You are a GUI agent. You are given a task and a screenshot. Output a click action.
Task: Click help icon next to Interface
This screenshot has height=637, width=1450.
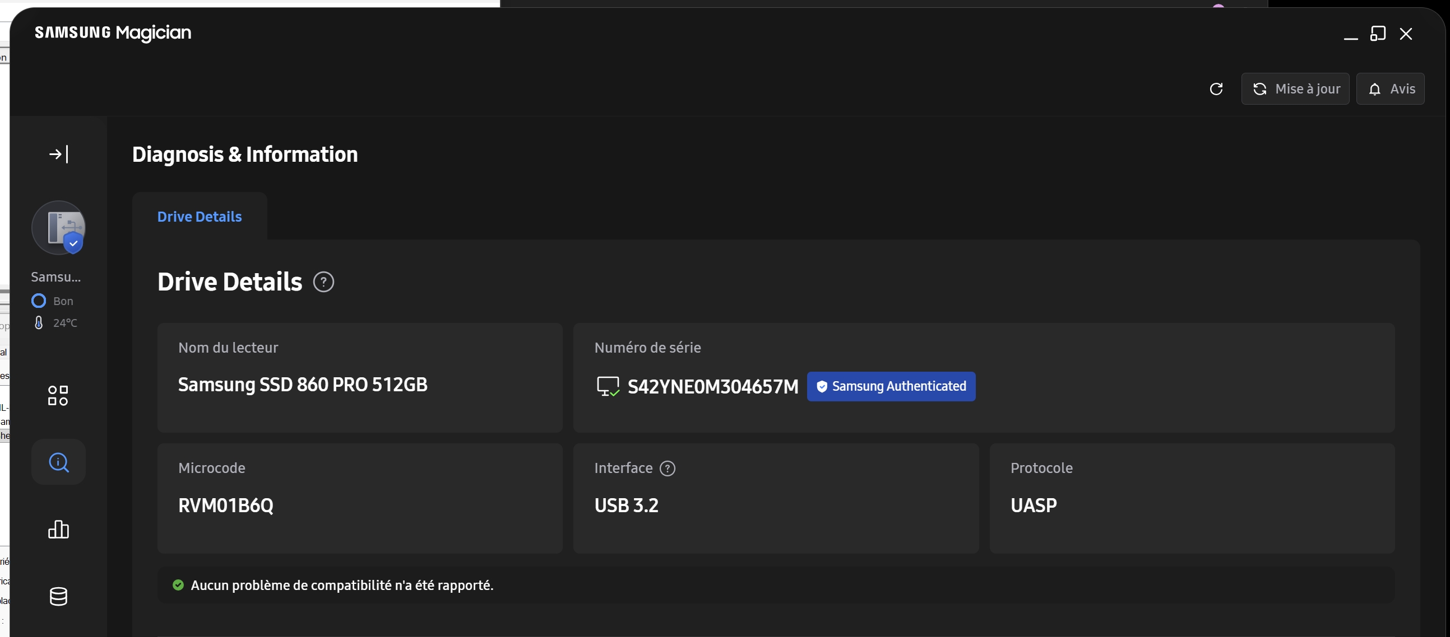pos(667,469)
